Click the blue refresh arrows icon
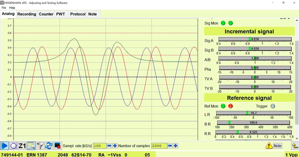 (x=49, y=146)
